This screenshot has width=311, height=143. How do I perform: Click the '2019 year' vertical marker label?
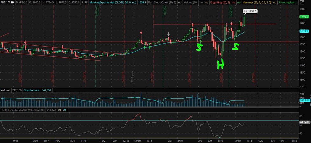[133, 77]
